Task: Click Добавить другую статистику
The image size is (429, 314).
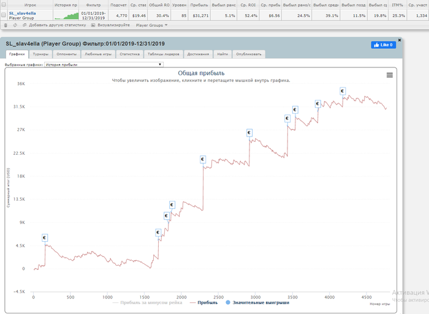Action: pyautogui.click(x=53, y=25)
